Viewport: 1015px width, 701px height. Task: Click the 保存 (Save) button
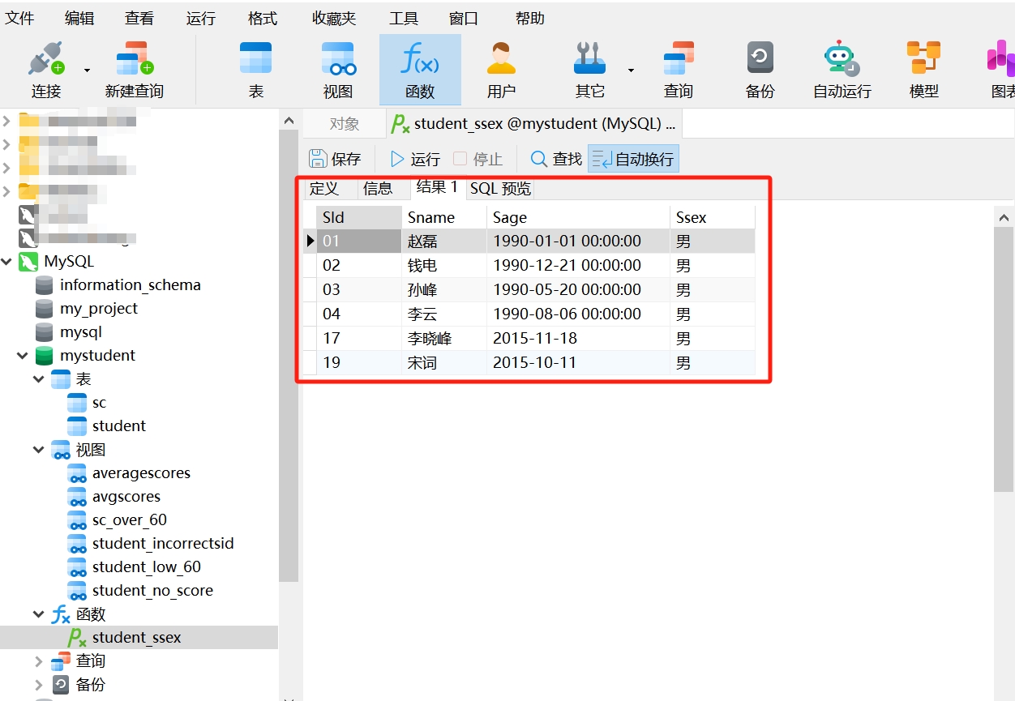point(336,159)
